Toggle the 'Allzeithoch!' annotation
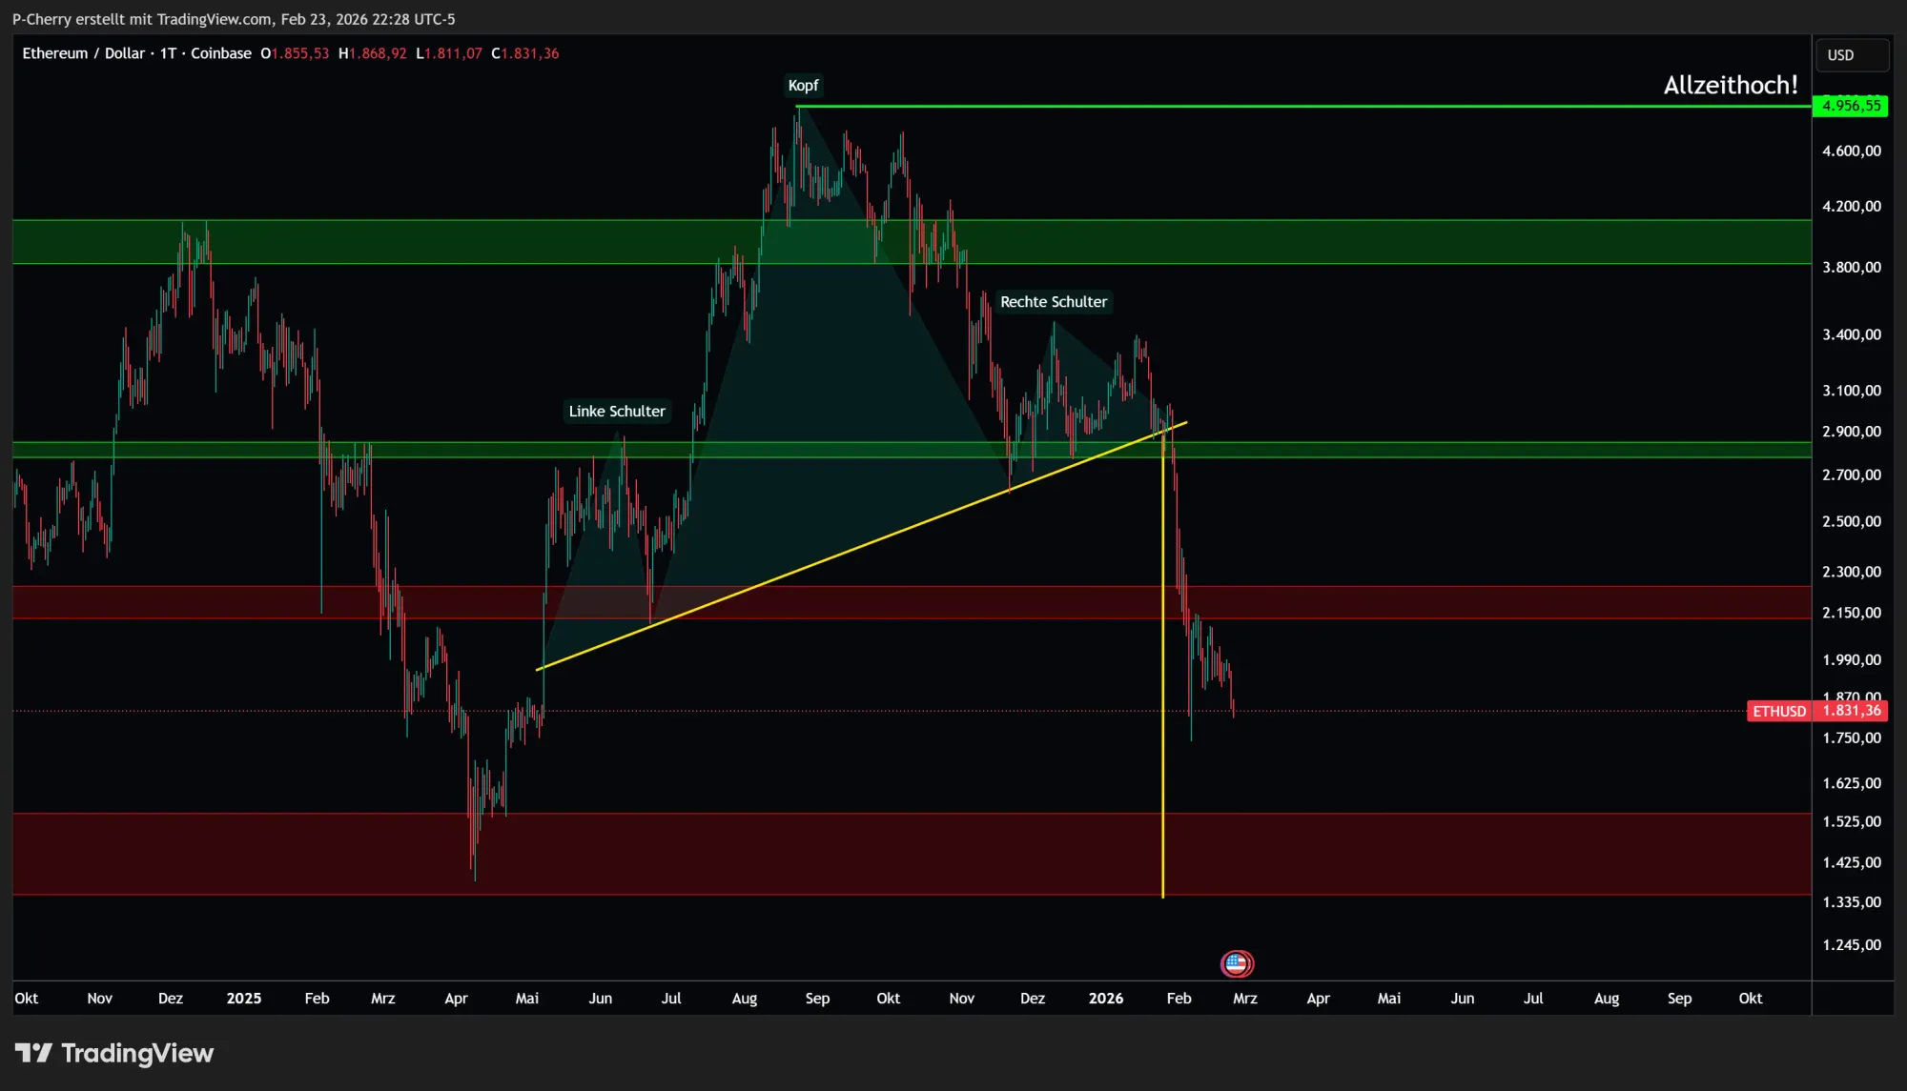The height and width of the screenshot is (1091, 1907). tap(1731, 85)
